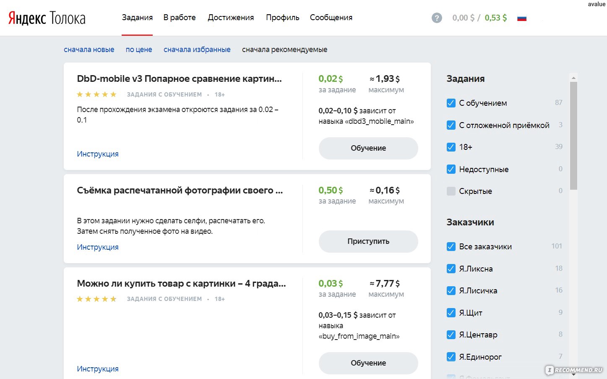Screen dimensions: 607x379
Task: Click the Яндекс Толока logo
Action: 47,18
